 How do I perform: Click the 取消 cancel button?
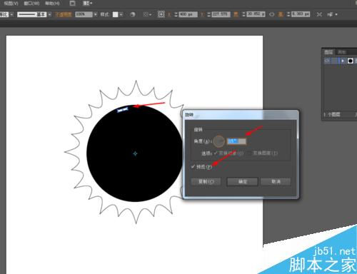pyautogui.click(x=276, y=182)
